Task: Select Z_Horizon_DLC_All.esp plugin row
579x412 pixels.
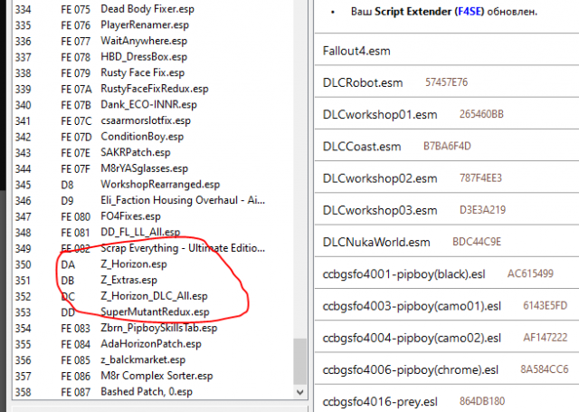Action: point(154,296)
